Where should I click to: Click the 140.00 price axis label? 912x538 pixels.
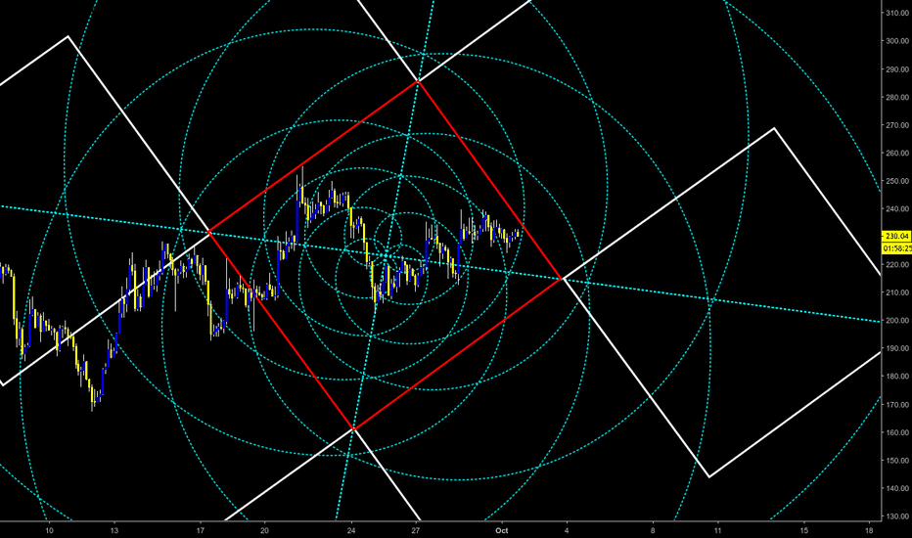[897, 488]
